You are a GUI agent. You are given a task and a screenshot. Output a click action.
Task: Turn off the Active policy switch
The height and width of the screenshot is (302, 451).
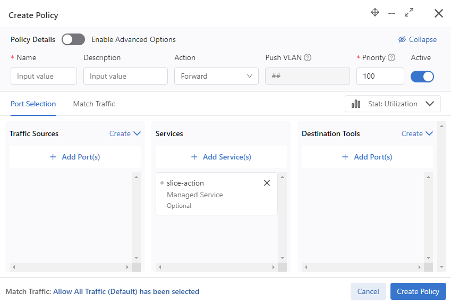pyautogui.click(x=422, y=77)
